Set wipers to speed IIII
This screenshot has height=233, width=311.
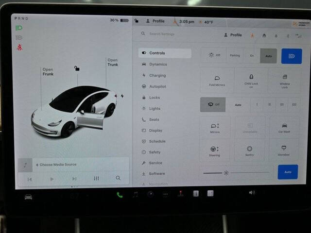coord(294,104)
